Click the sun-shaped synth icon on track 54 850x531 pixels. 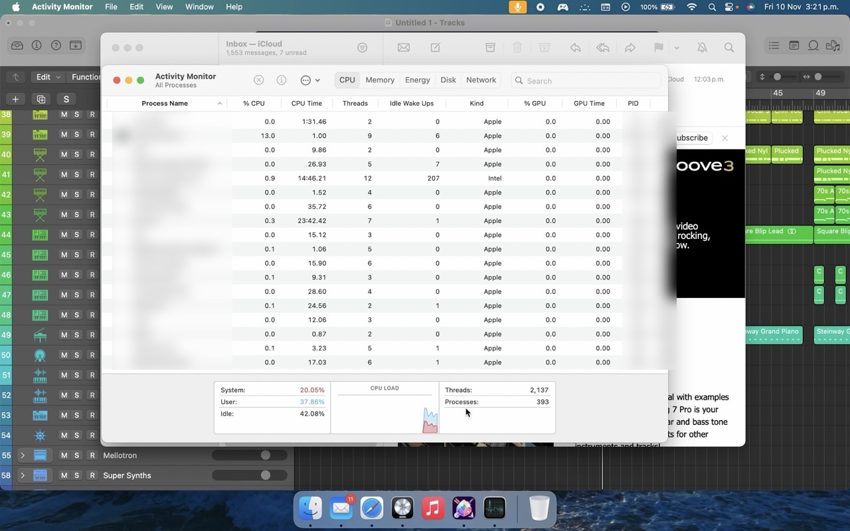click(x=39, y=435)
